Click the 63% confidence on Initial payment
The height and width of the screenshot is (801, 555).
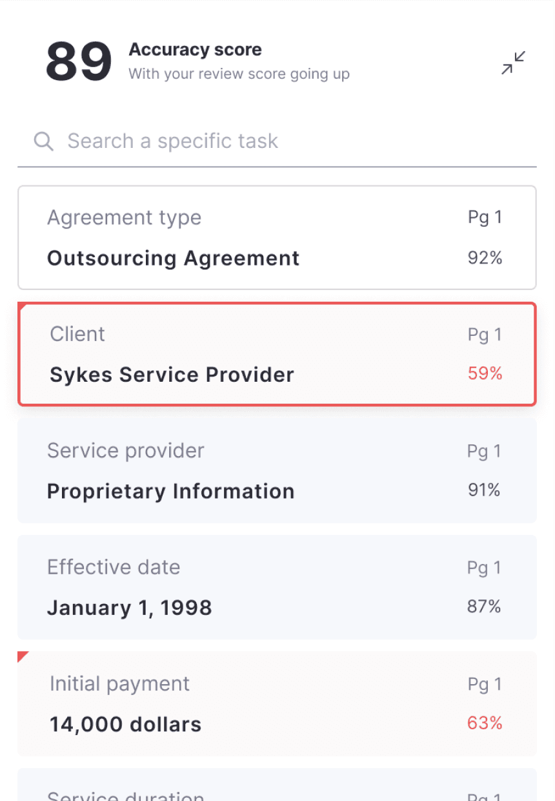[485, 723]
